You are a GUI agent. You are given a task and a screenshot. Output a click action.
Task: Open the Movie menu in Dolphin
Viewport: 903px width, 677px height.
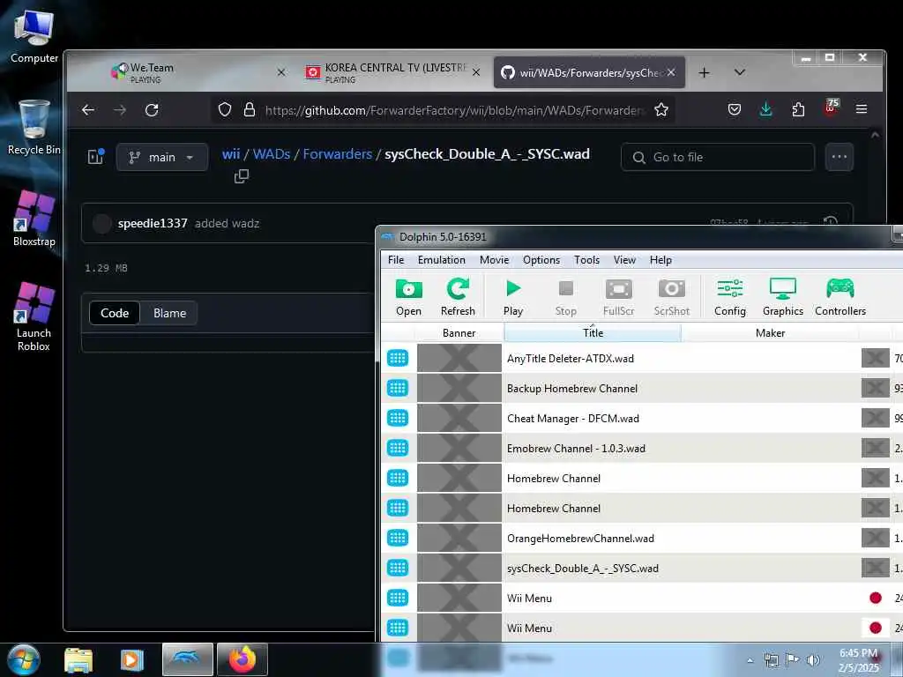[494, 260]
